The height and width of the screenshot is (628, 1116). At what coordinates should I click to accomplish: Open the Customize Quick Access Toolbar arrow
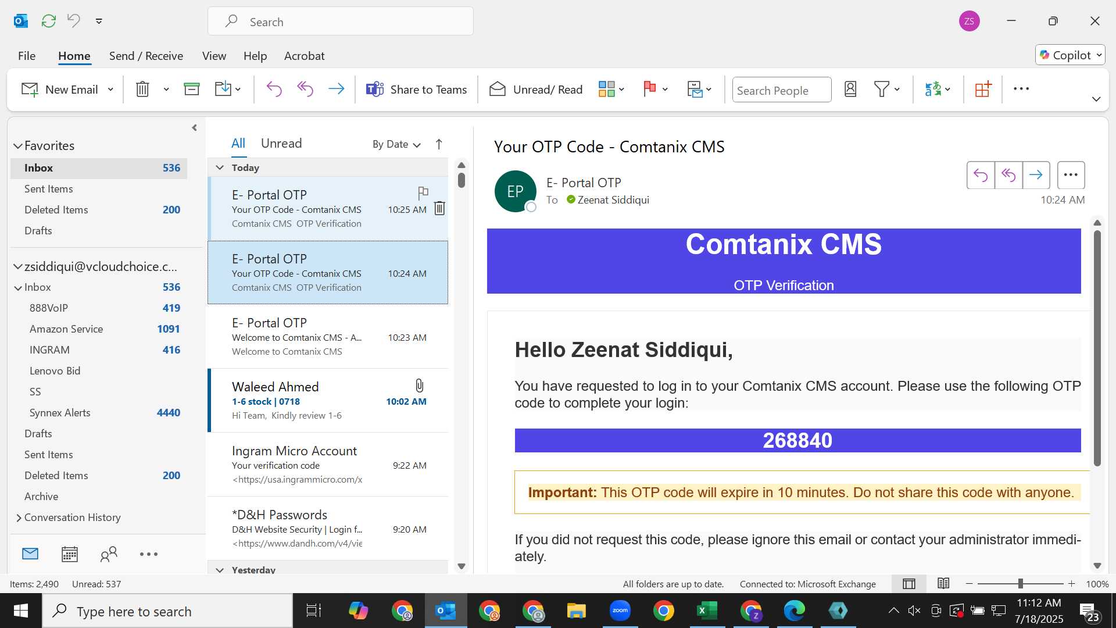coord(99,22)
